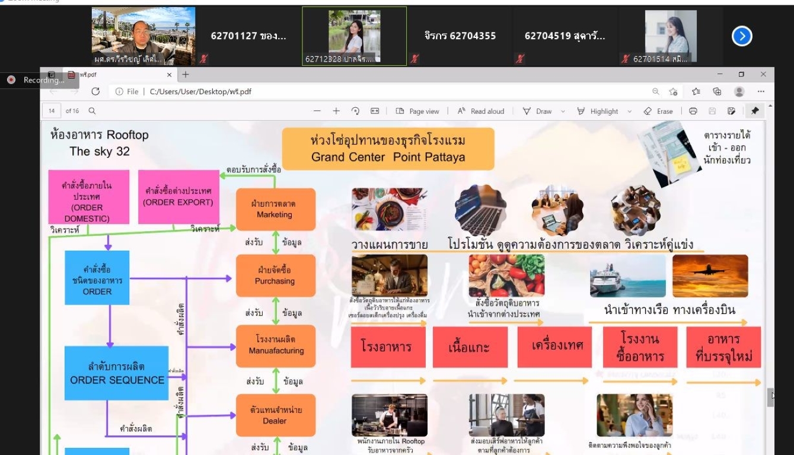Click the Dealer ตัวแทนจำหน่าย box
The height and width of the screenshot is (455, 794).
(276, 415)
